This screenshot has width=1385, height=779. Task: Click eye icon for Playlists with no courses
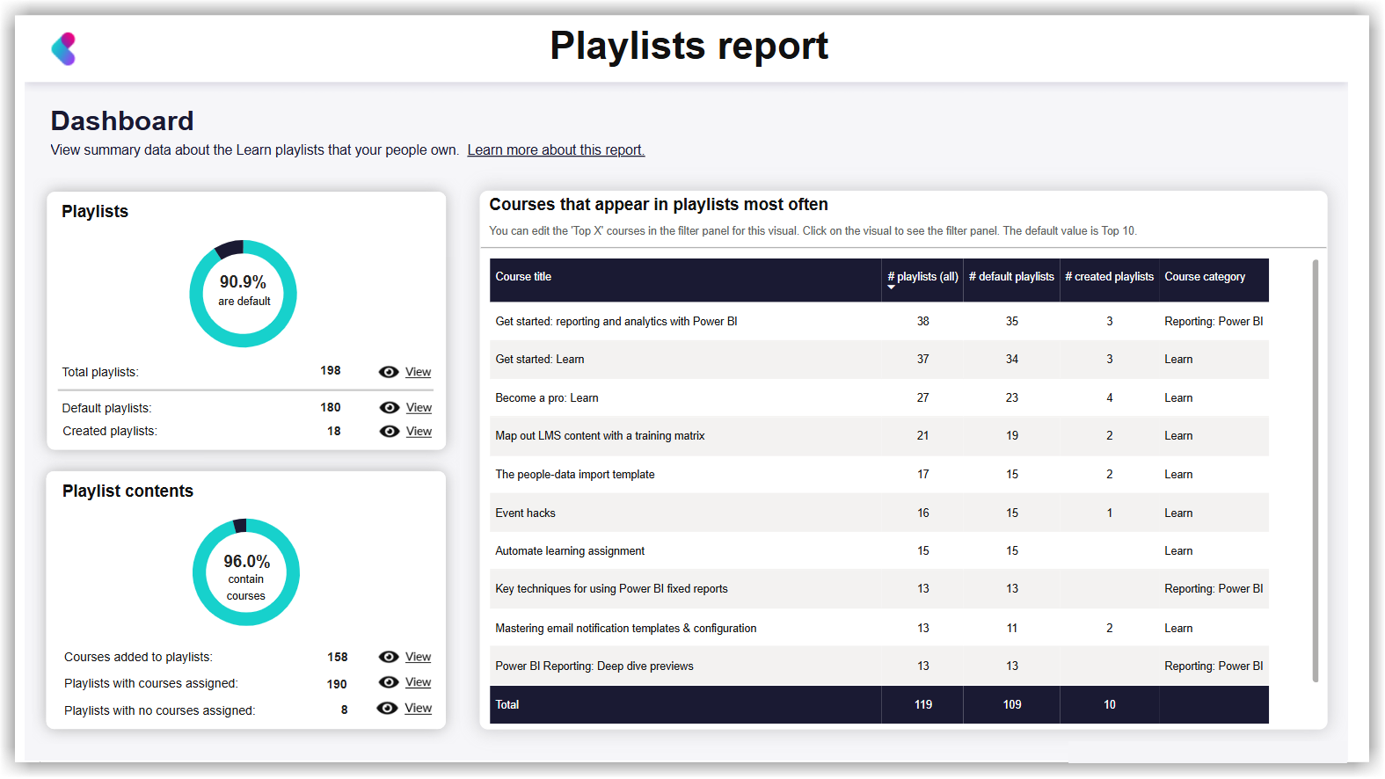[387, 708]
